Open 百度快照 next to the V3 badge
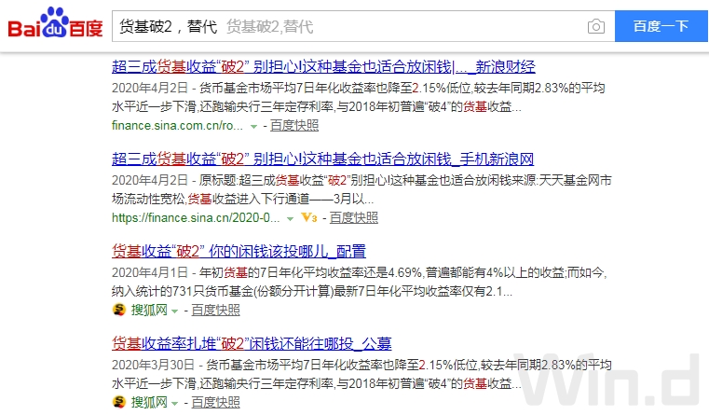Viewport: 709px width, 415px height. [354, 217]
